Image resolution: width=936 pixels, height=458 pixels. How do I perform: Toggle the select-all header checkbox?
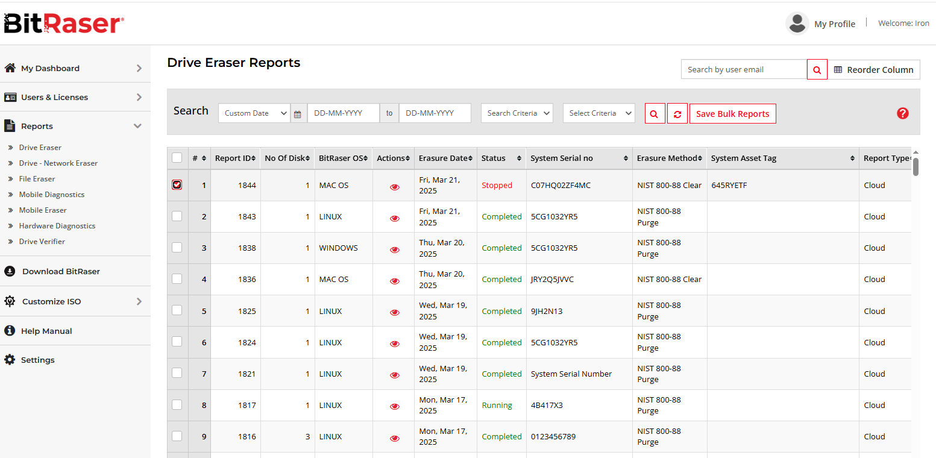[x=177, y=158]
